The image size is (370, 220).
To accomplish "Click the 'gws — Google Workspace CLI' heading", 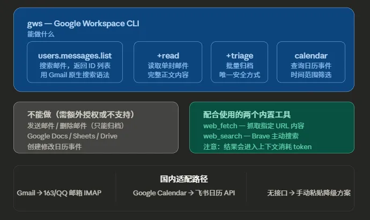I will coord(83,24).
